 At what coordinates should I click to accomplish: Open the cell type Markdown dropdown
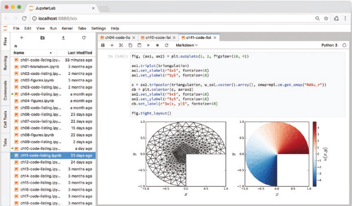[x=187, y=45]
